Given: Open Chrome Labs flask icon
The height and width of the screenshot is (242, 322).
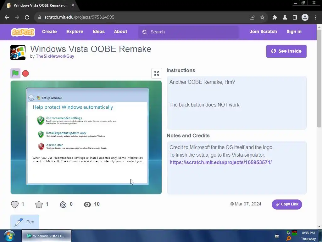Looking at the screenshot, I should [285, 18].
